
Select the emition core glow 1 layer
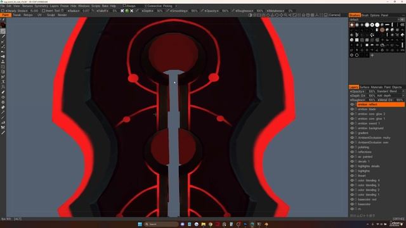pyautogui.click(x=371, y=118)
